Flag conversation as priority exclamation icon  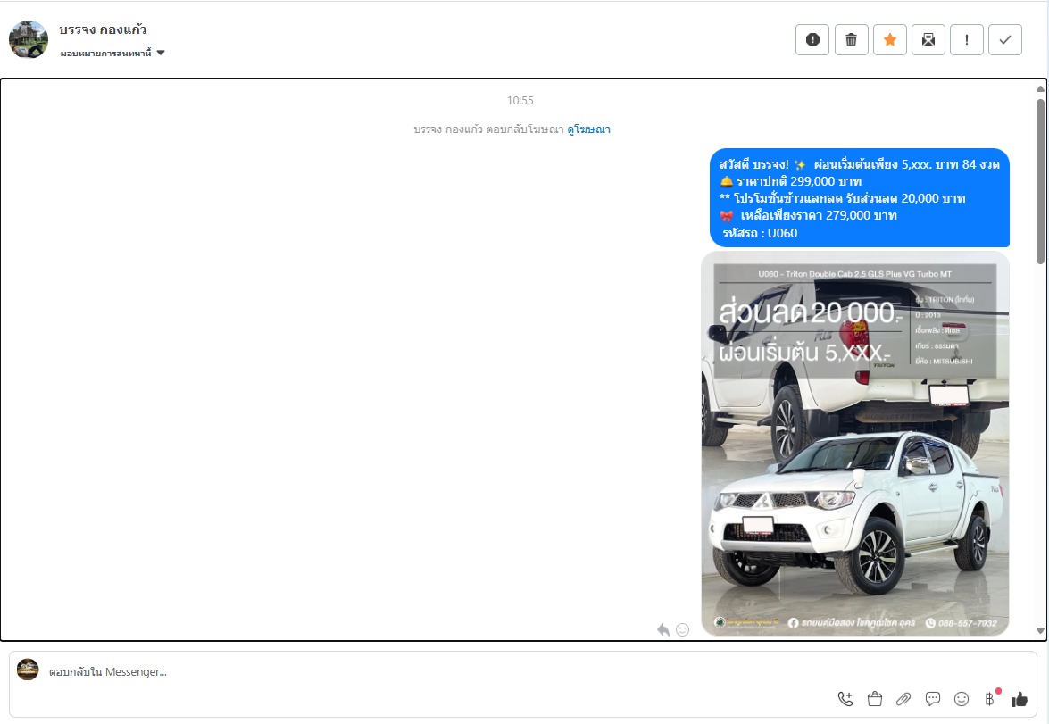(x=967, y=40)
